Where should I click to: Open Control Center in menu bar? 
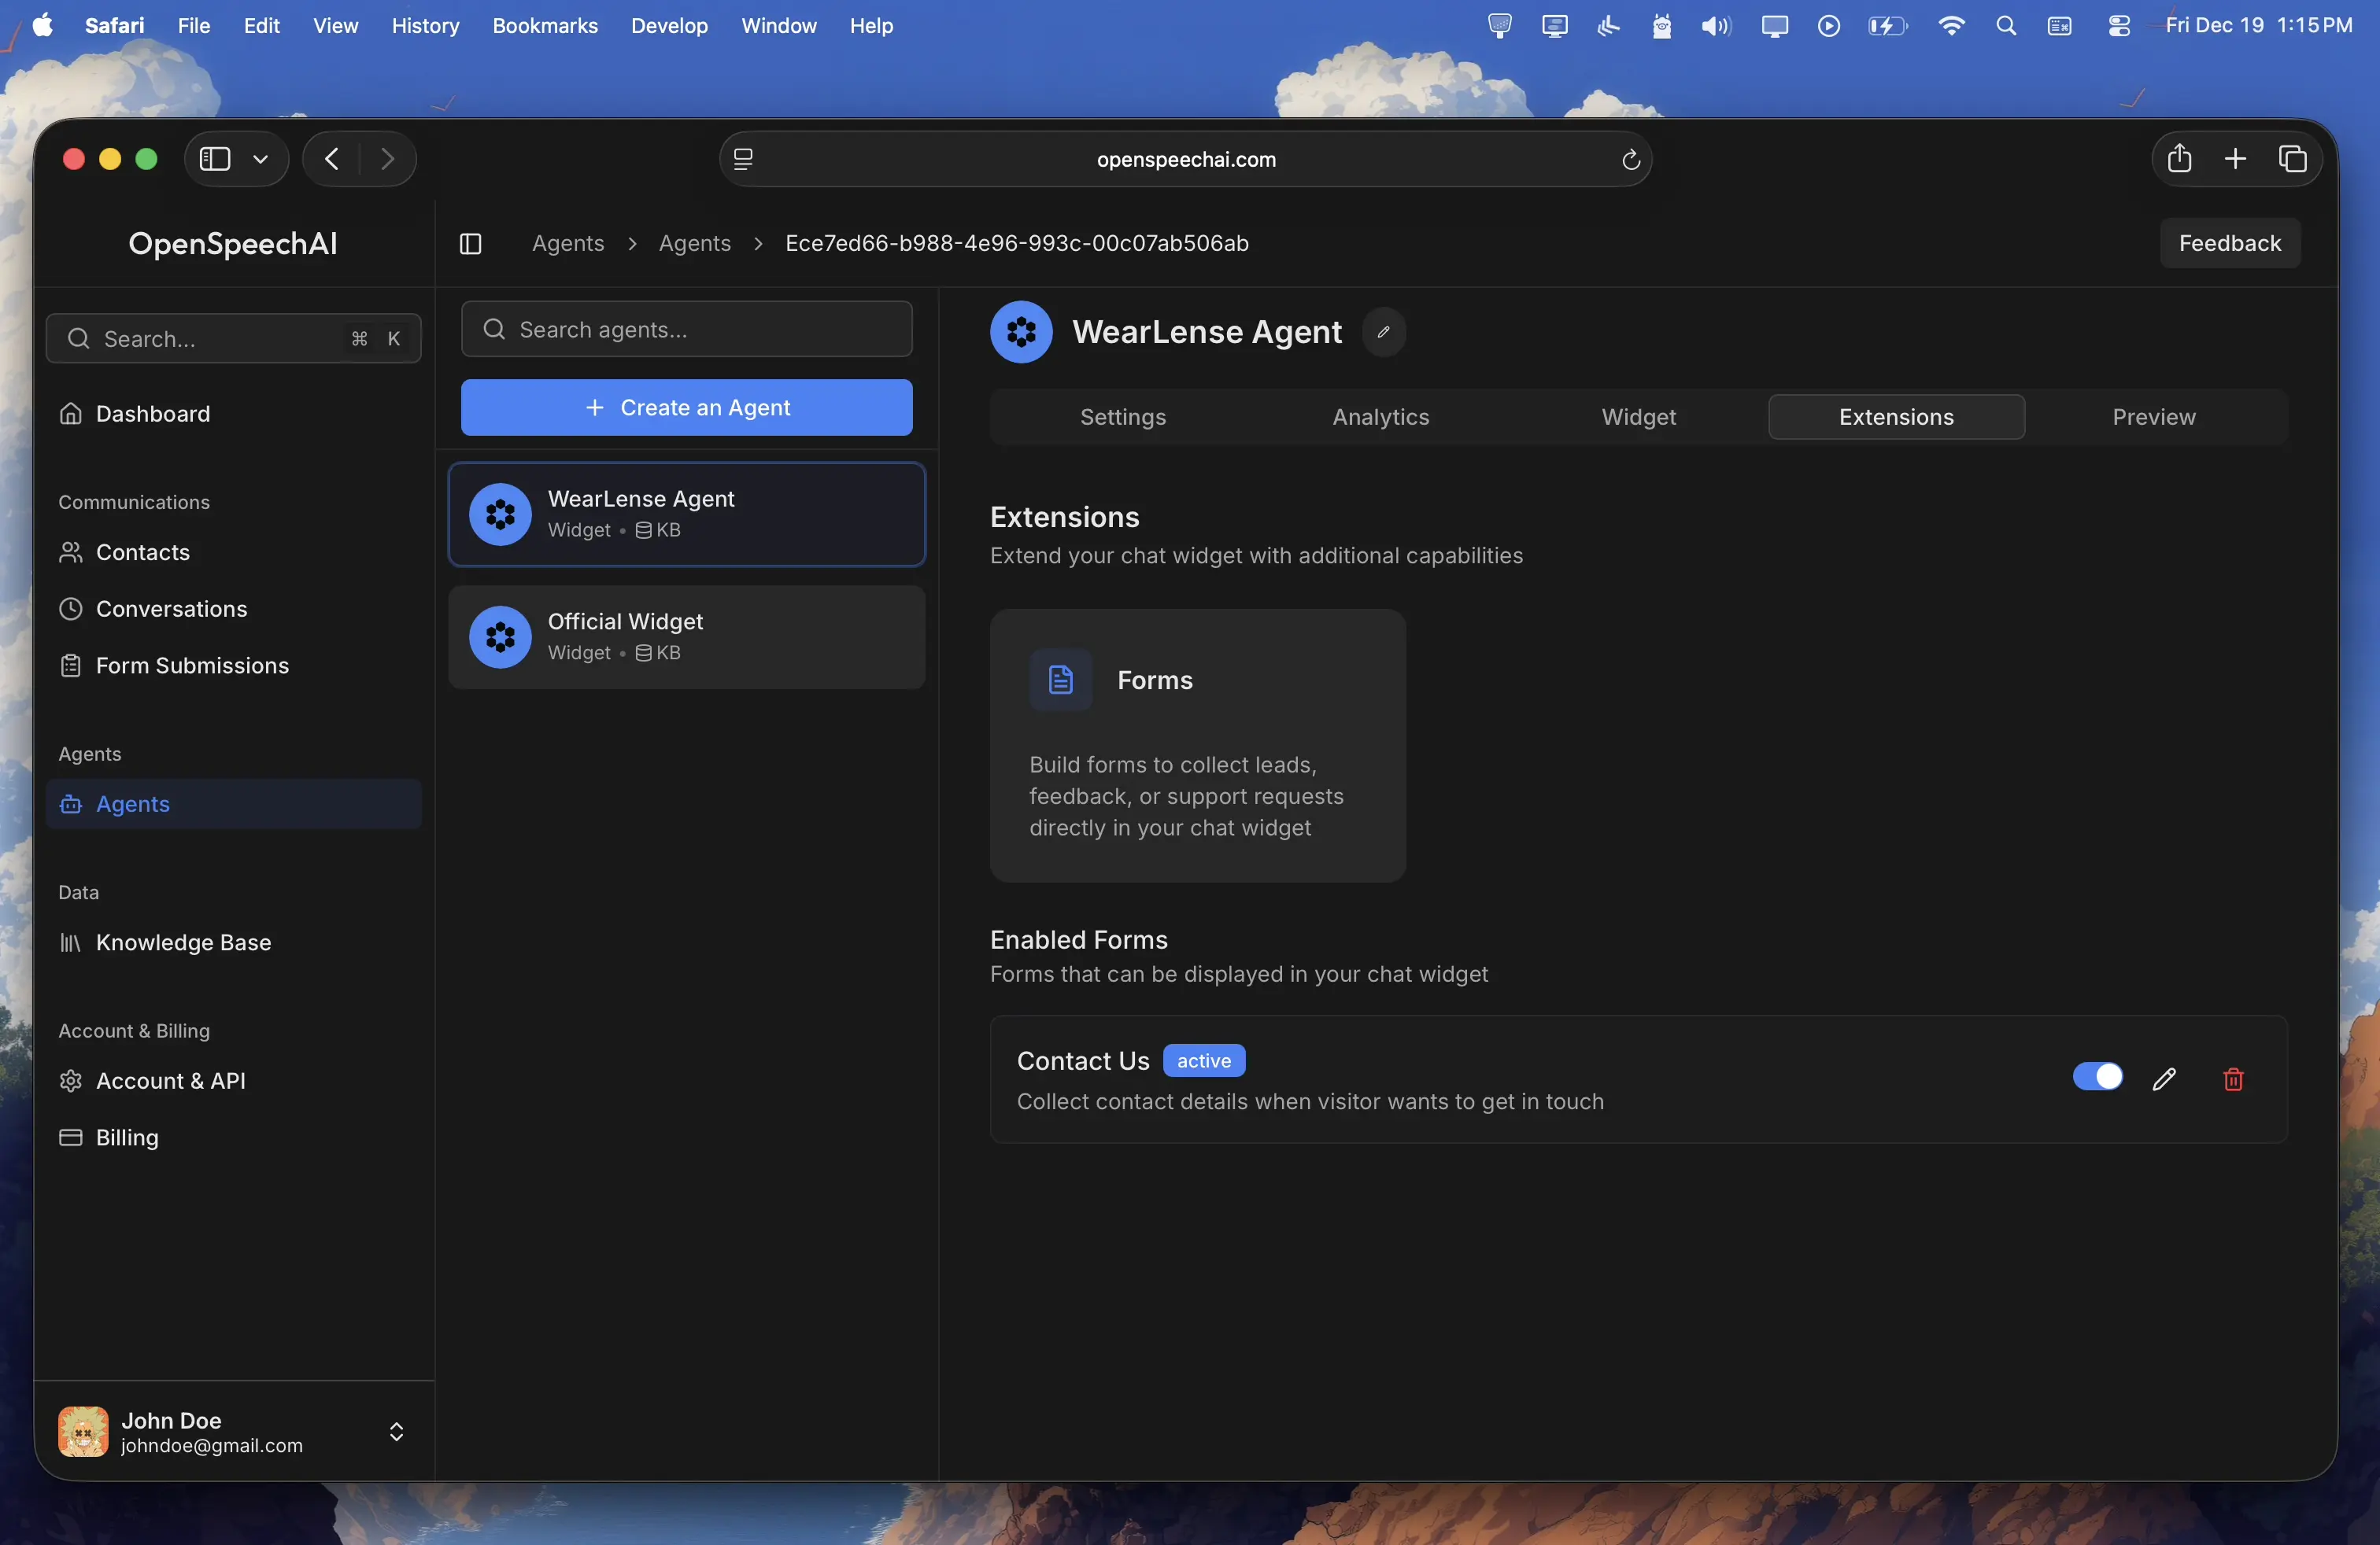2119,26
